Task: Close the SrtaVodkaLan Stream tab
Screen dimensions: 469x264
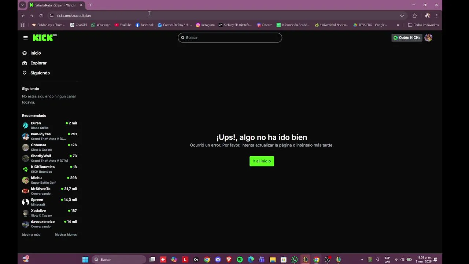Action: coord(81,5)
